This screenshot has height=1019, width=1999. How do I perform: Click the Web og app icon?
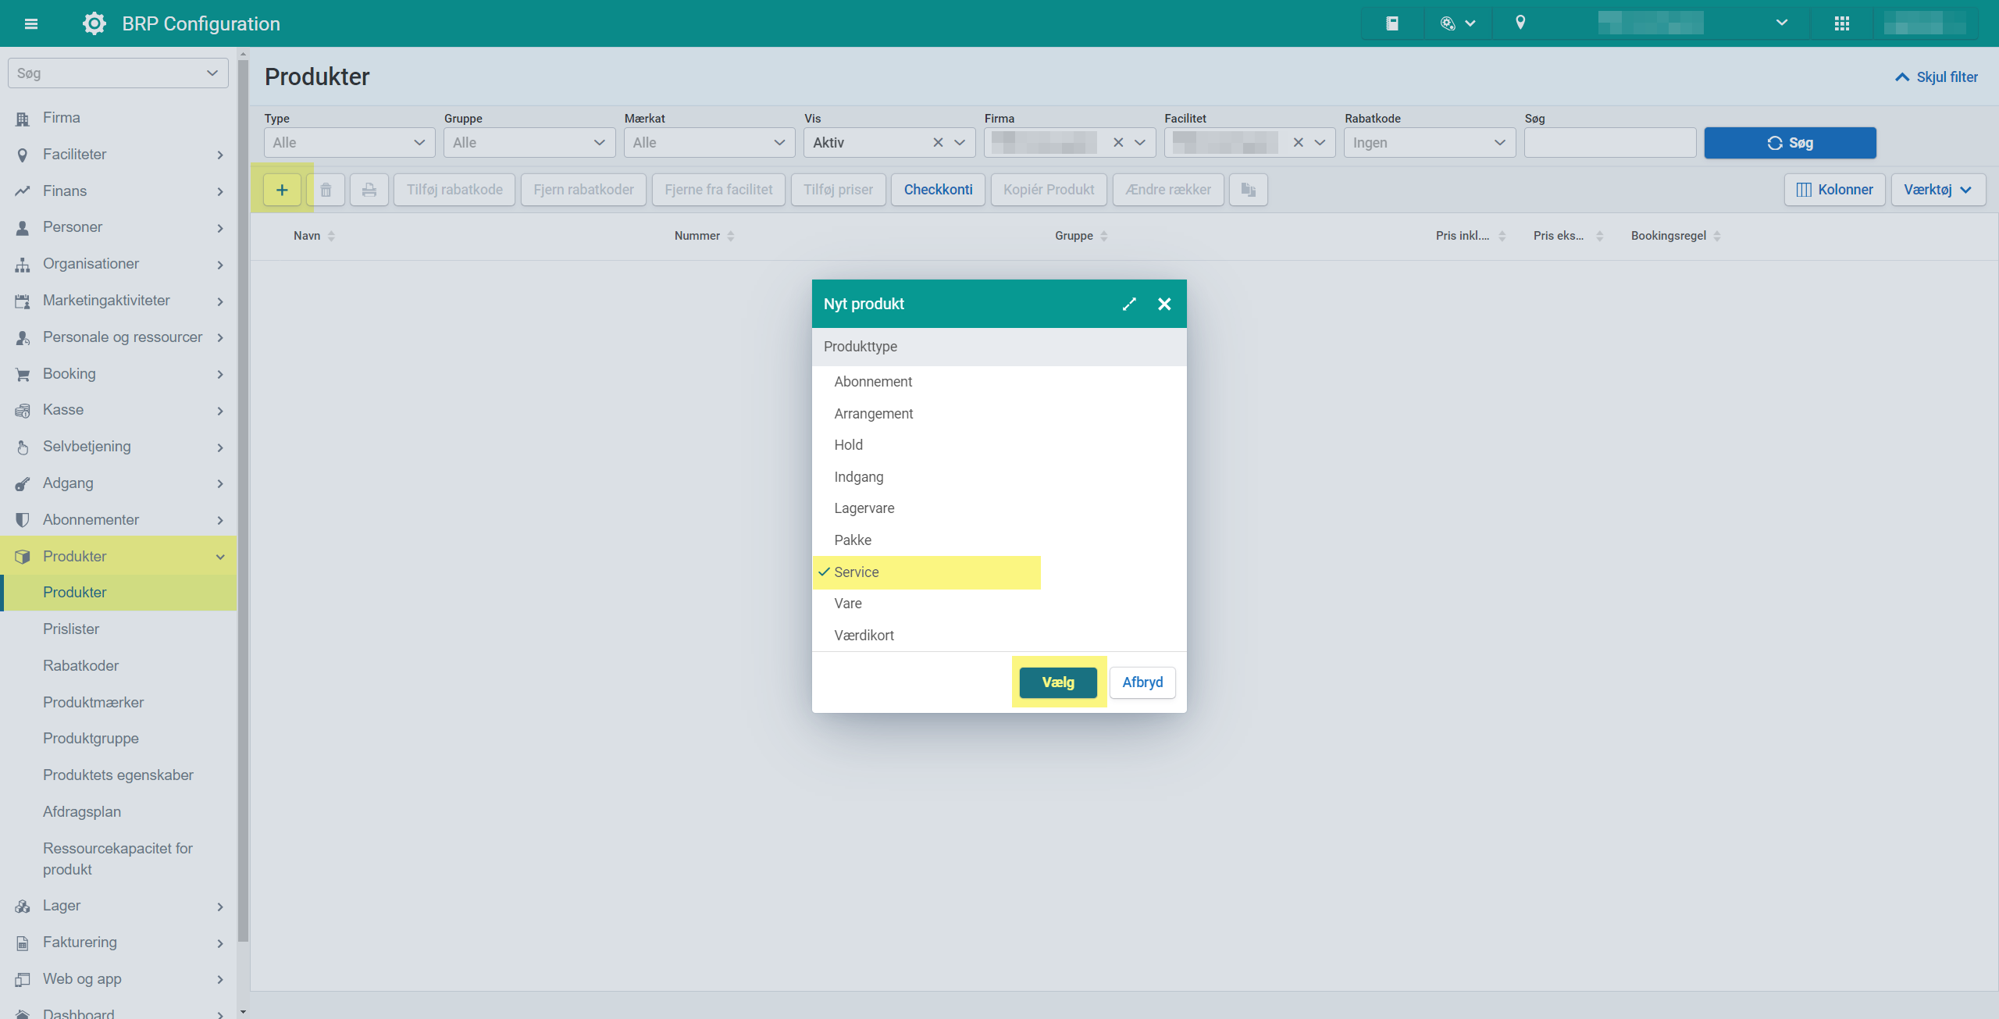(23, 979)
